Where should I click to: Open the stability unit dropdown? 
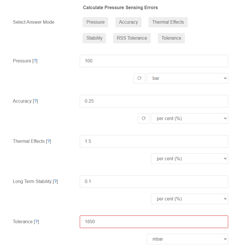pyautogui.click(x=189, y=199)
